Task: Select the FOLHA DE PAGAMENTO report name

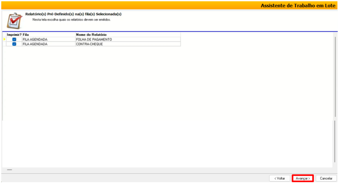Action: [x=94, y=39]
